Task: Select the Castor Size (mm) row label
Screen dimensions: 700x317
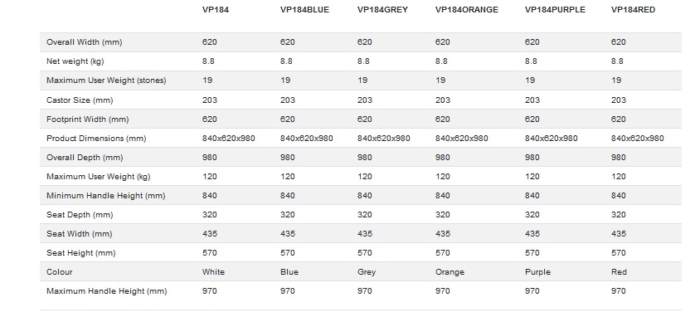Action: click(80, 100)
